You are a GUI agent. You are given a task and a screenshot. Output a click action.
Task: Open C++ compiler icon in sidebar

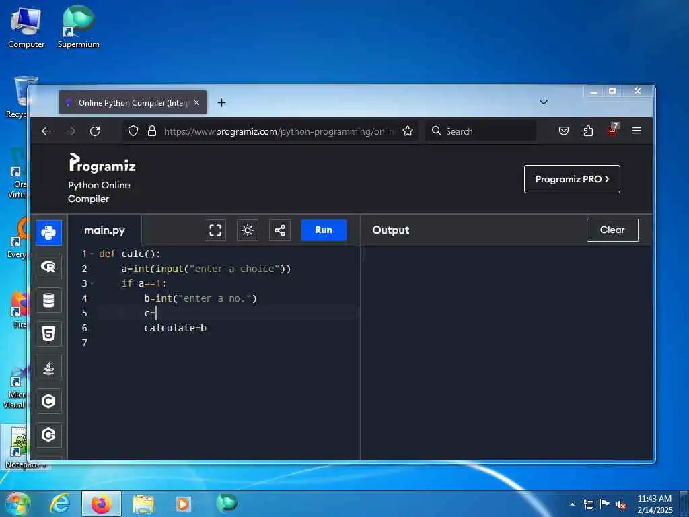point(48,435)
